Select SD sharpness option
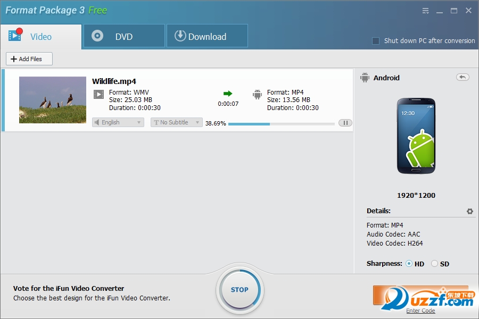Viewport: 479px width, 319px height. pos(434,264)
